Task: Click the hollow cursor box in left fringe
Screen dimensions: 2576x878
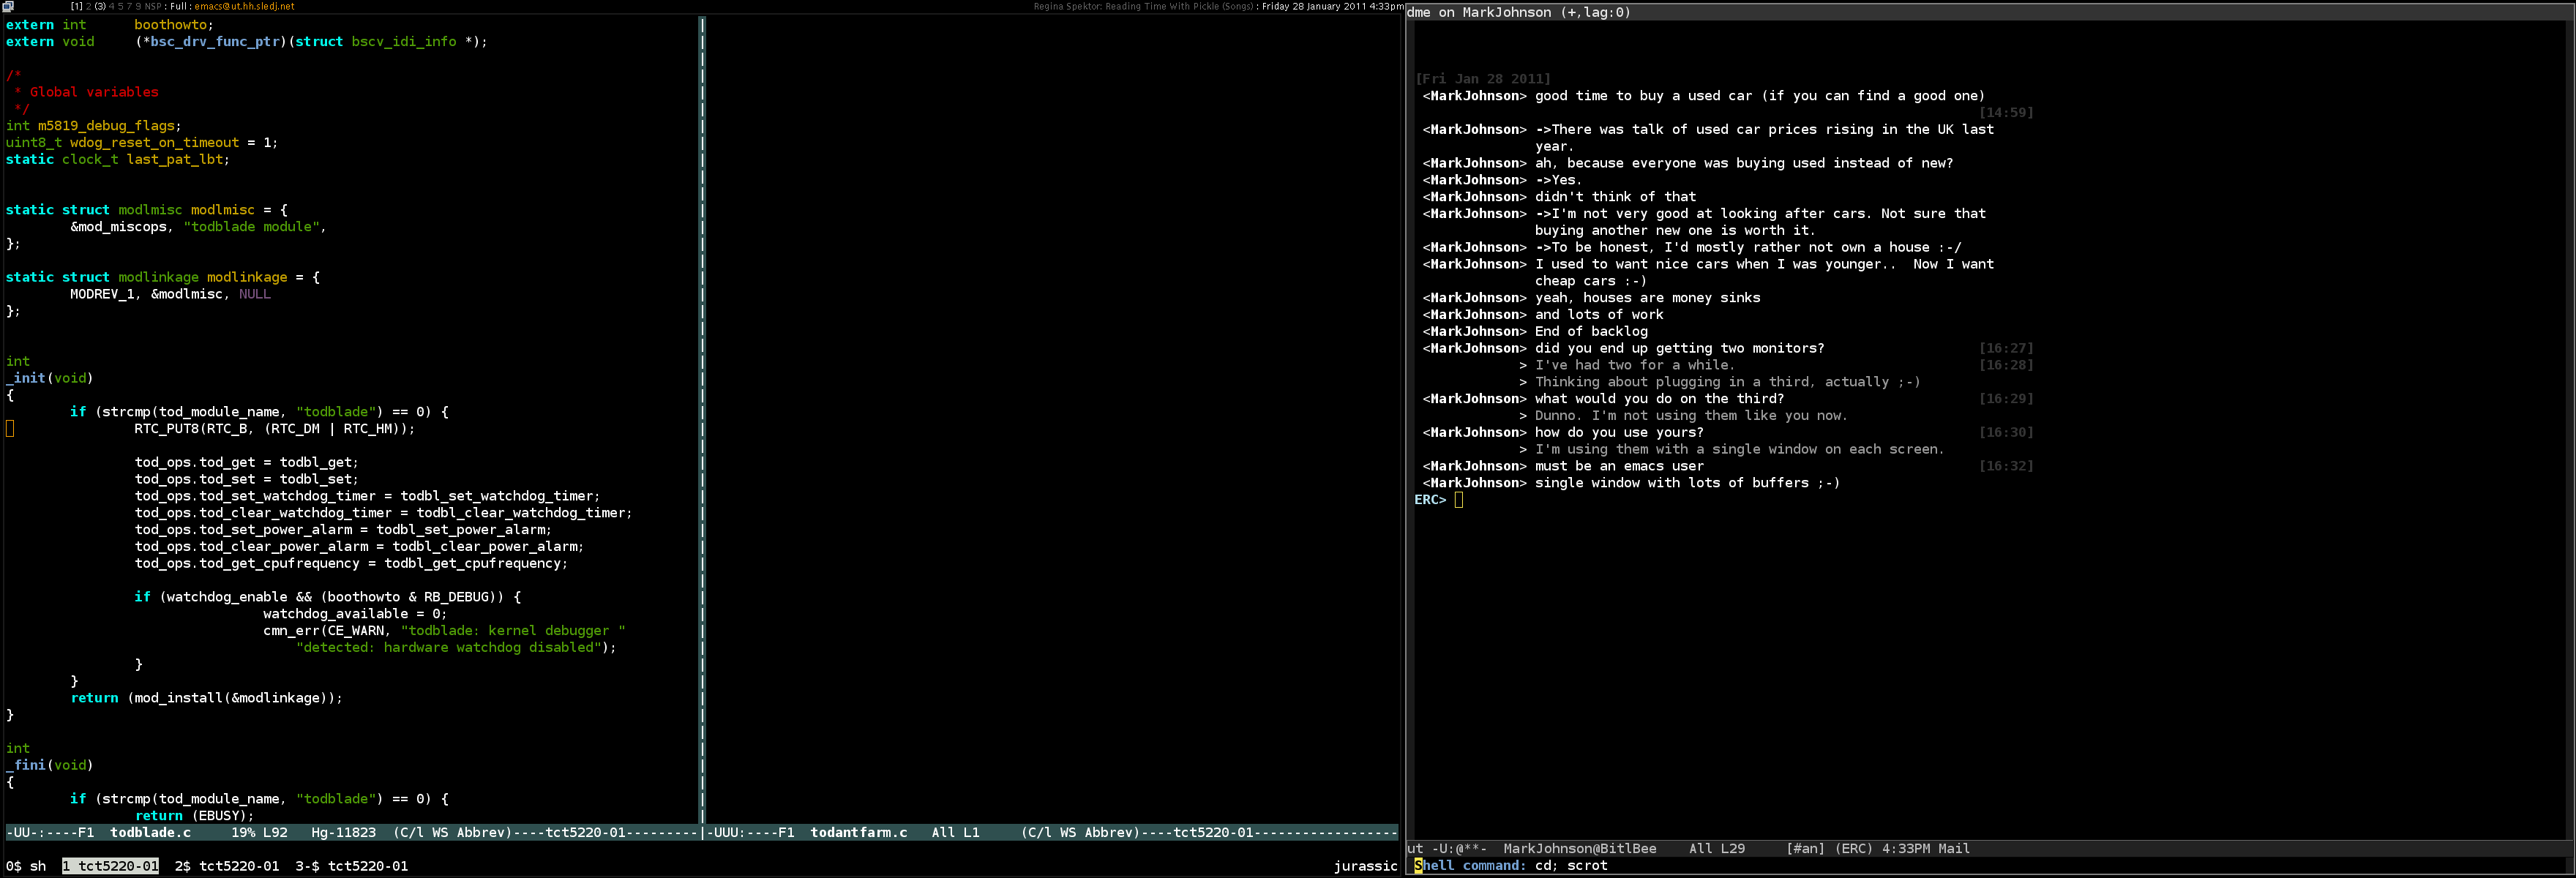Action: tap(10, 429)
